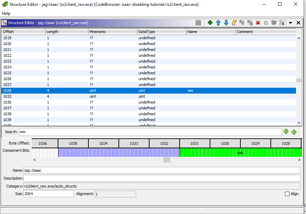Image resolution: width=306 pixels, height=214 pixels.
Task: Create array with the brackets icon
Action: 266,23
